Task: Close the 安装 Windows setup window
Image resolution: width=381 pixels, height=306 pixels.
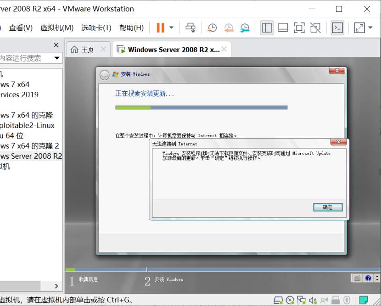Action: click(337, 71)
